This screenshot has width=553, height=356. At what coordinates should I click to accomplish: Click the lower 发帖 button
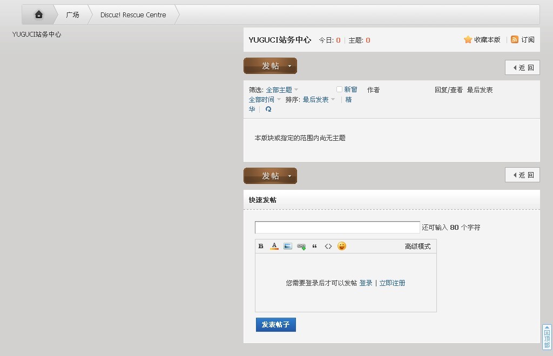(270, 176)
